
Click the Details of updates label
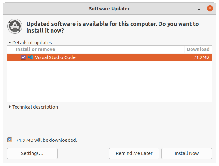32,43
